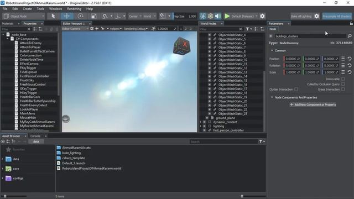354x199 pixels.
Task: Enable the Immovable checkbox
Action: (343, 79)
